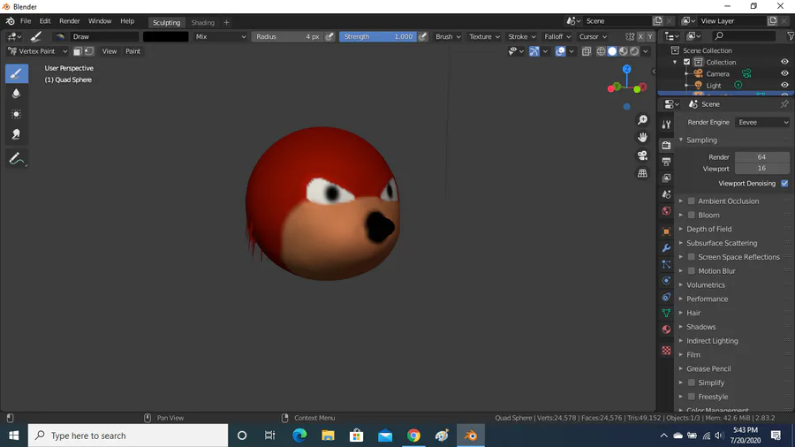Open the Brush settings dropdown
Viewport: 795px width, 447px height.
[x=448, y=36]
